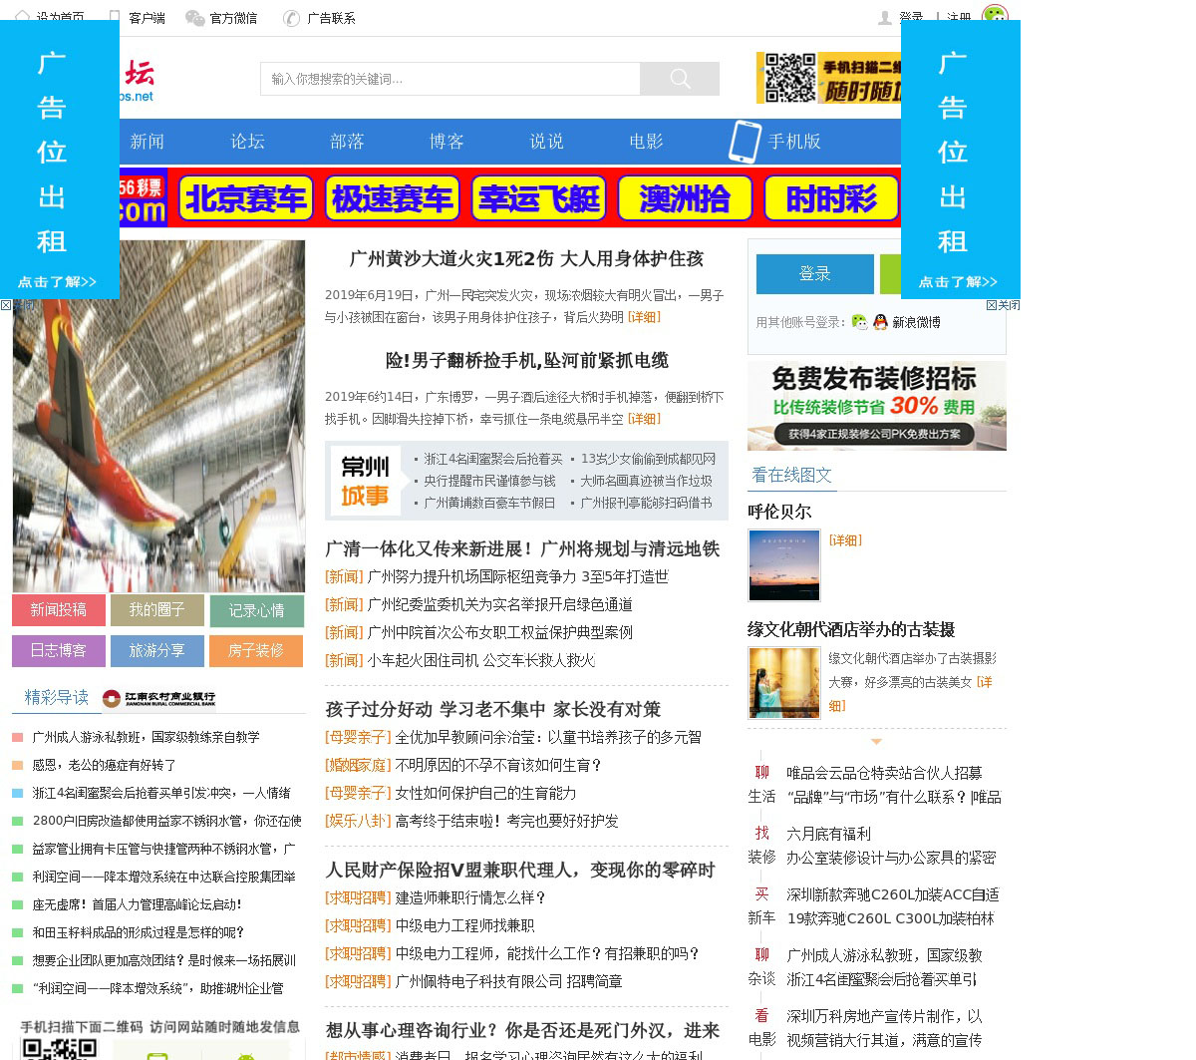The image size is (1196, 1060).
Task: Click the Sina Weibo penguin icon
Action: click(880, 322)
